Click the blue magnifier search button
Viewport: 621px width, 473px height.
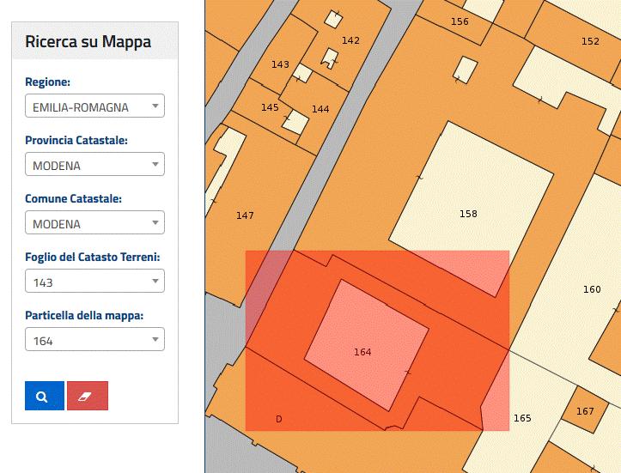[45, 396]
